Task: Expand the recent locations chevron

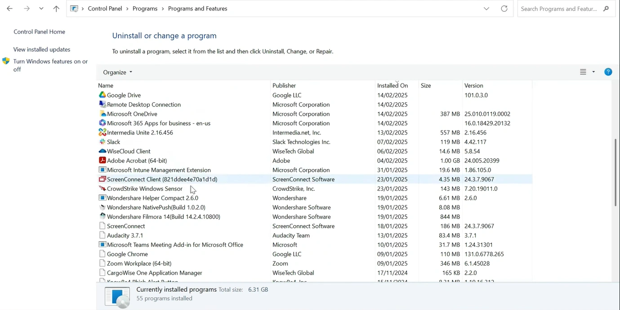Action: pyautogui.click(x=41, y=9)
